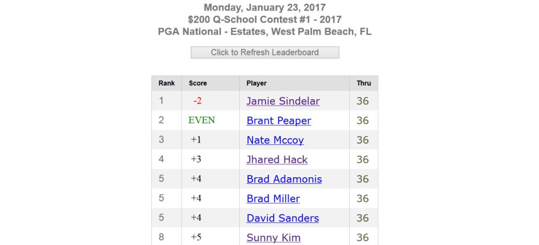Screen dimensions: 539x245
Task: Open Brad Adamonis's player link
Action: click(x=284, y=179)
